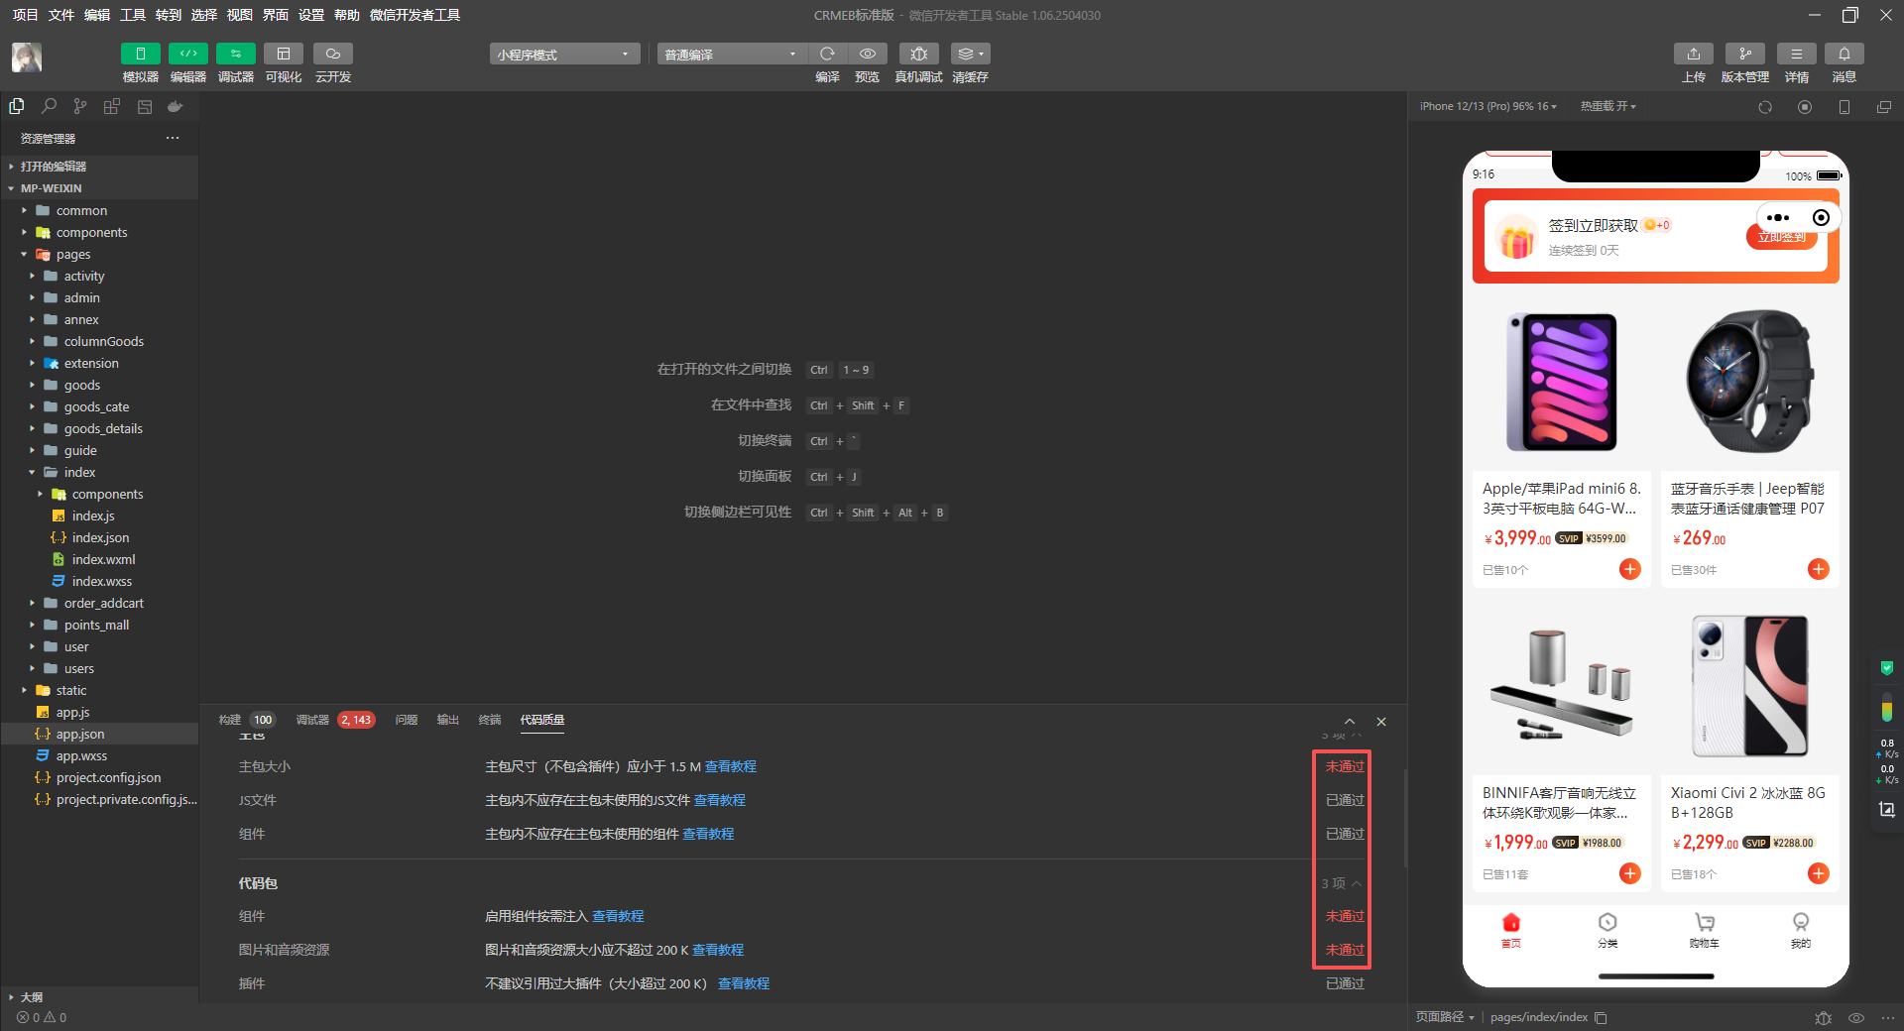This screenshot has width=1904, height=1031.
Task: Detach simulator into separate window
Action: [1884, 107]
